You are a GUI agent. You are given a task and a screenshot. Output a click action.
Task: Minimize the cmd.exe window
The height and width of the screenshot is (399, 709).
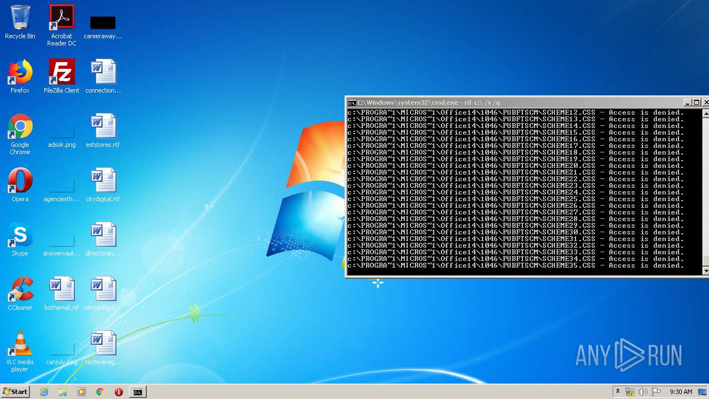687,103
